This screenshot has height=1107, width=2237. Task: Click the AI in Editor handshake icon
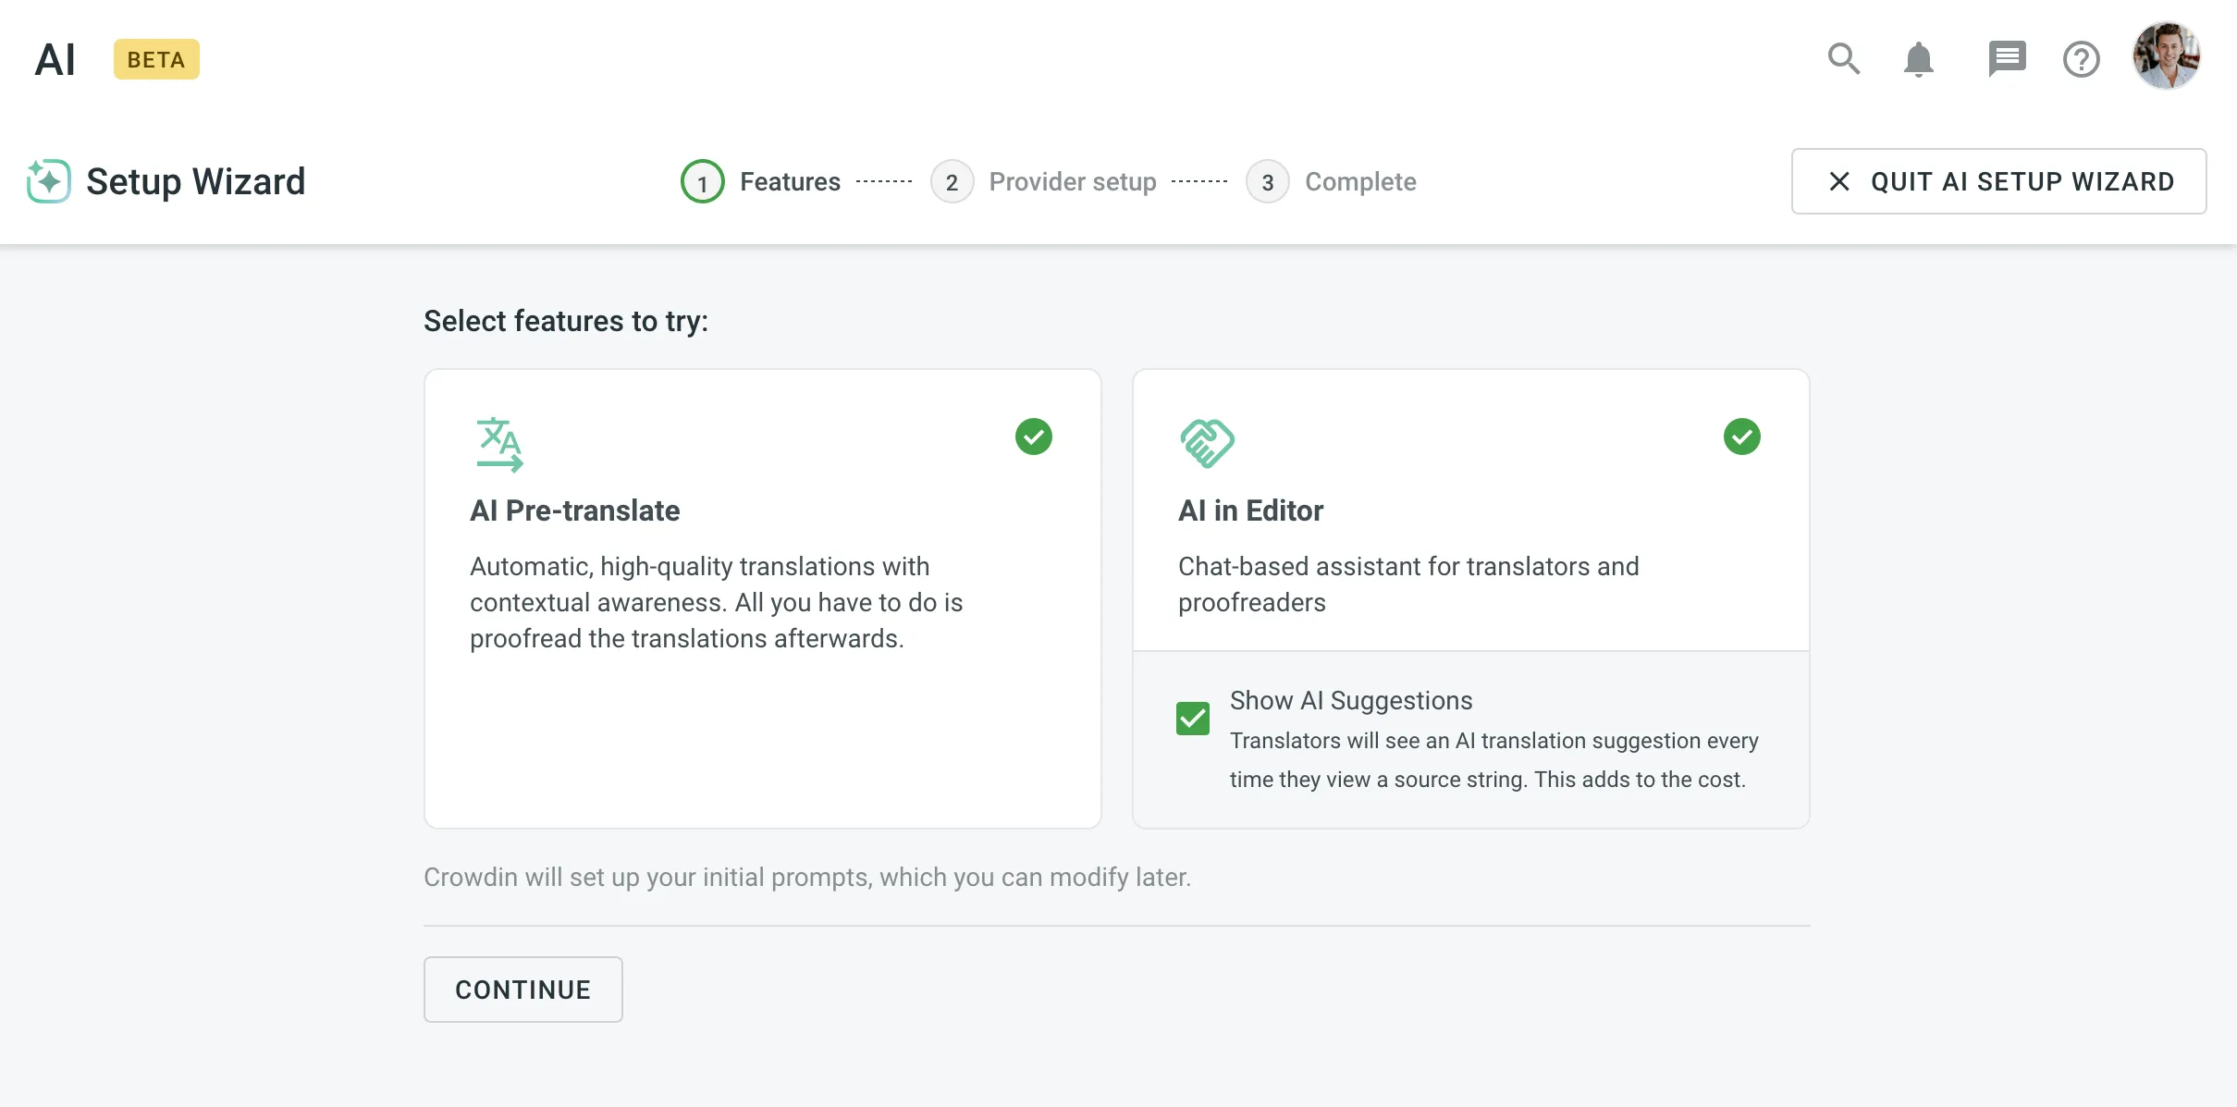[x=1207, y=444]
